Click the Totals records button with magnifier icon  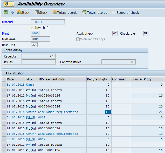pos(95,12)
